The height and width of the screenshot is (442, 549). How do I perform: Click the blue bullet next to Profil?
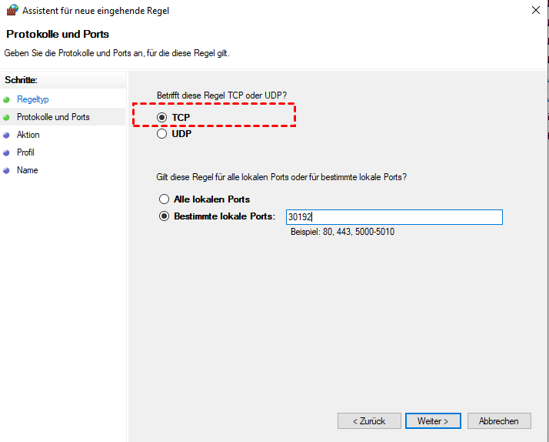[7, 152]
